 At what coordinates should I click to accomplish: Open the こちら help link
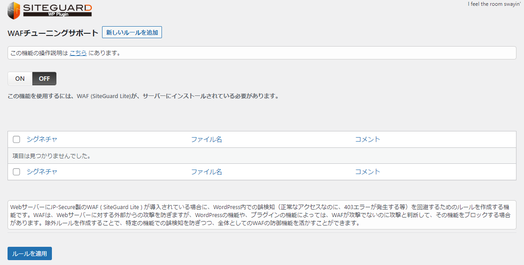tap(78, 53)
